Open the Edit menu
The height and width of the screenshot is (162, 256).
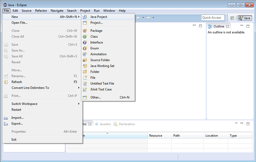tap(15, 11)
